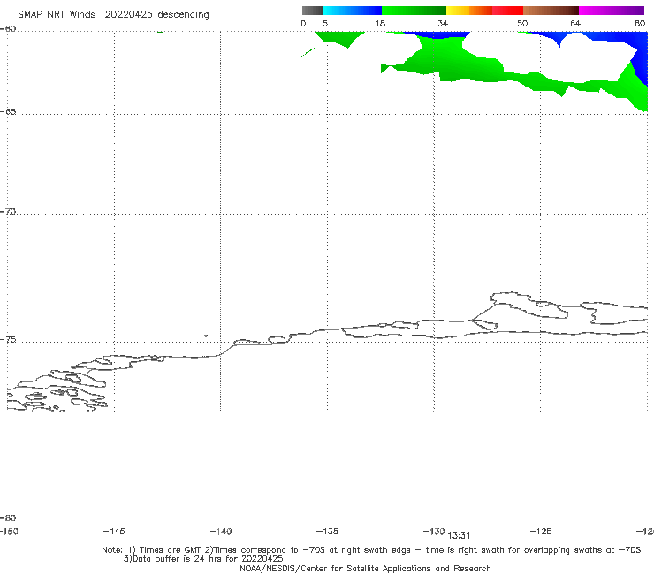
Task: Click the magenta-purple 64-80 color bar segment
Action: 612,11
